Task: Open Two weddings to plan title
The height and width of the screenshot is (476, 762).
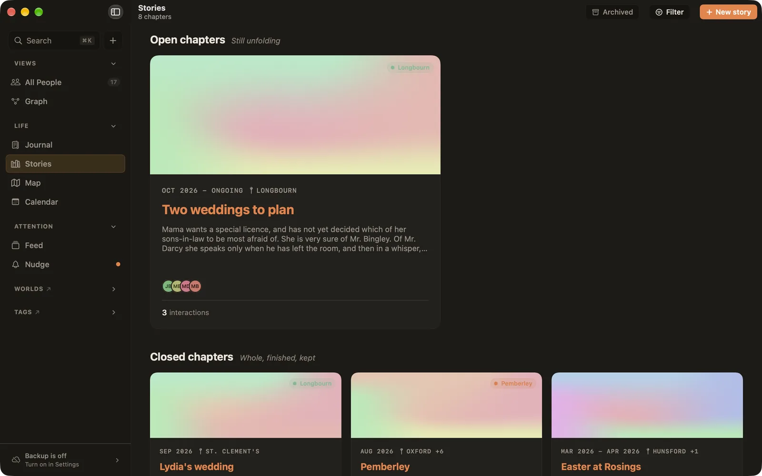Action: coord(228,210)
